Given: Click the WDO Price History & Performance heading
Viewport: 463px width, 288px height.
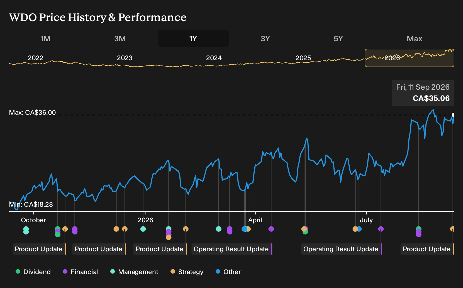Looking at the screenshot, I should pyautogui.click(x=98, y=17).
